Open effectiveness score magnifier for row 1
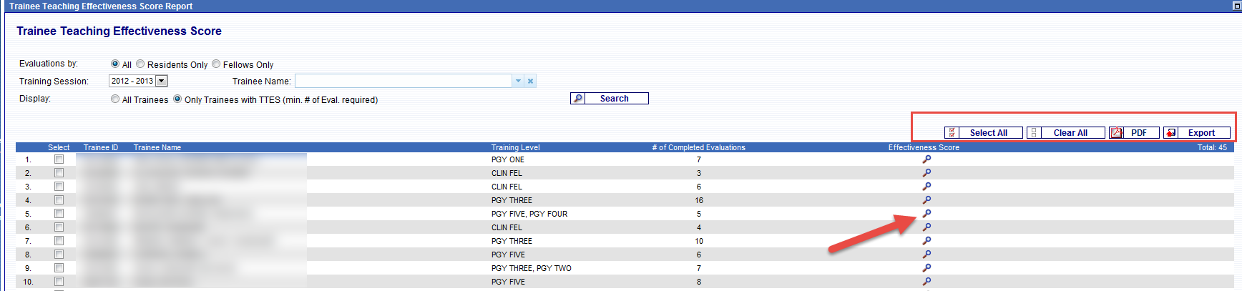Screen dimensions: 1242x291 (x=926, y=159)
